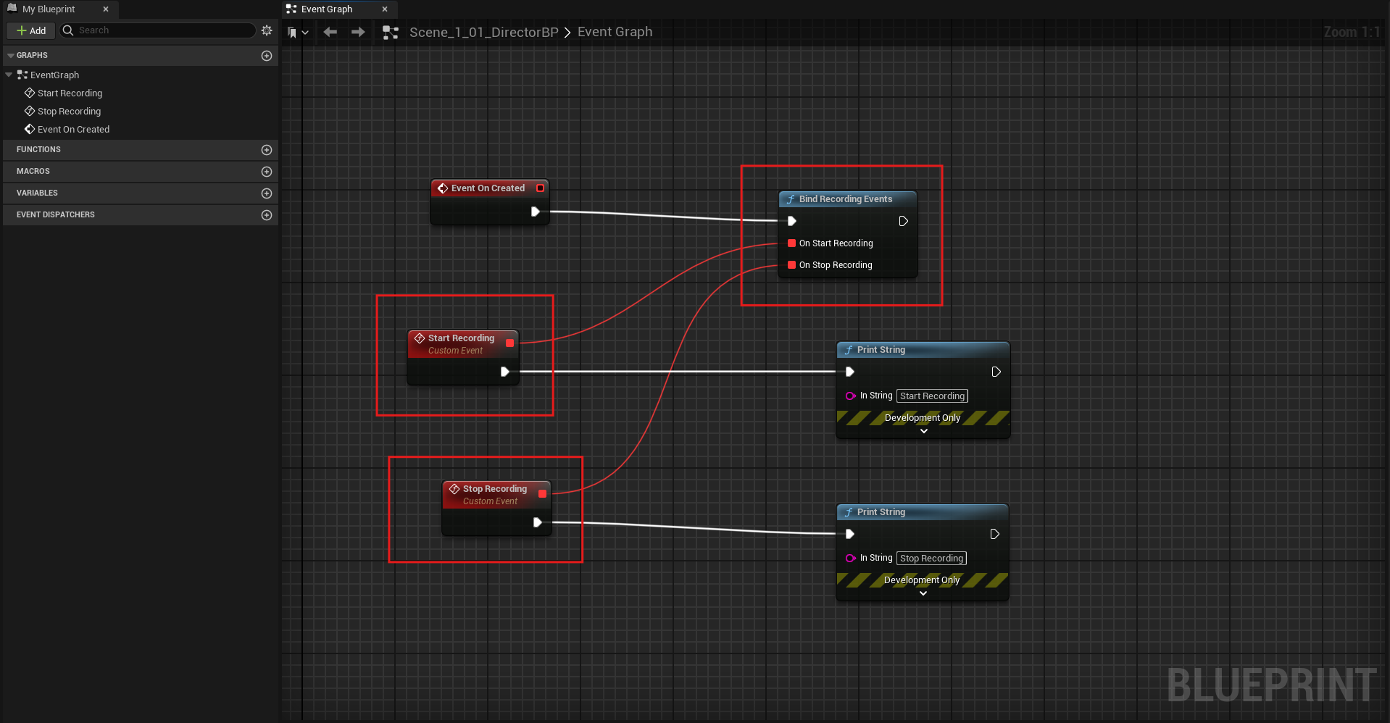The height and width of the screenshot is (723, 1390).
Task: Switch to the My Blueprint tab
Action: click(x=49, y=9)
